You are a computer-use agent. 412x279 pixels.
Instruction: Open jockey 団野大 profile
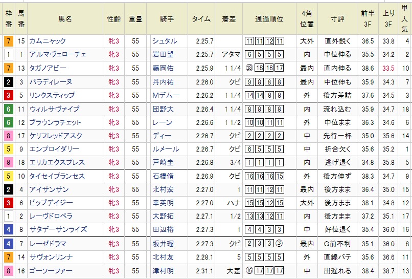[163, 109]
